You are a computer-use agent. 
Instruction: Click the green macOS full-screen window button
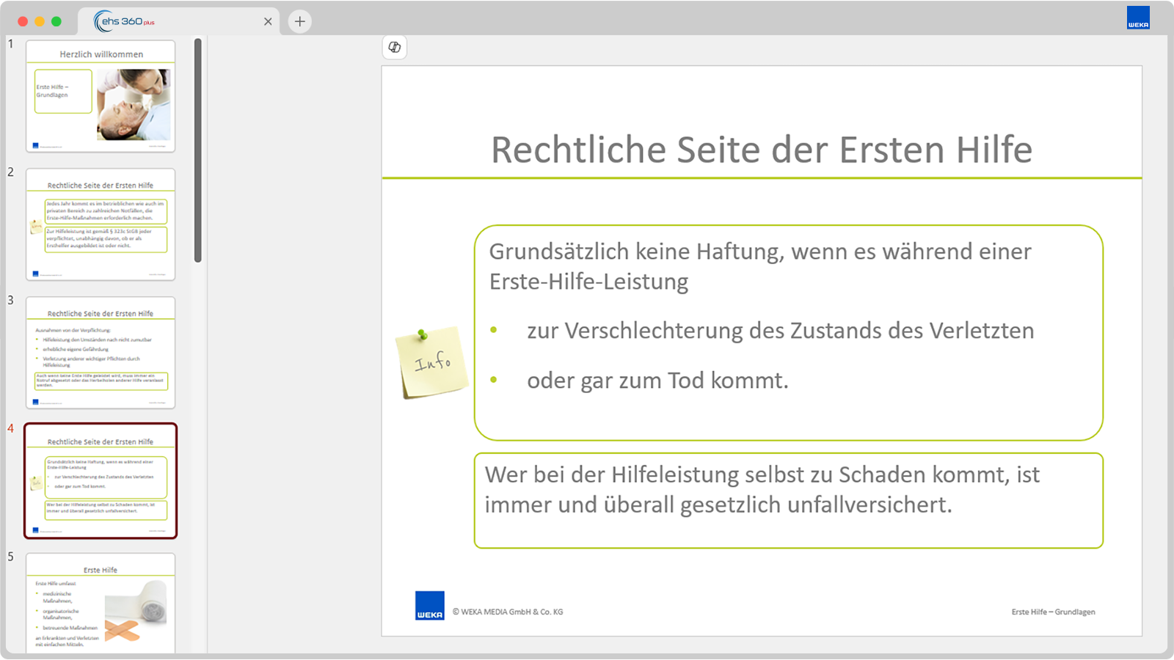click(56, 21)
